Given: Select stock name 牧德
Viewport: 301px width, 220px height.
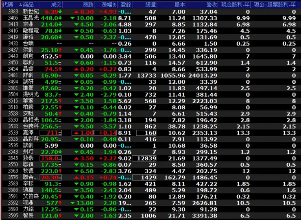Looking at the screenshot, I should tap(28, 171).
